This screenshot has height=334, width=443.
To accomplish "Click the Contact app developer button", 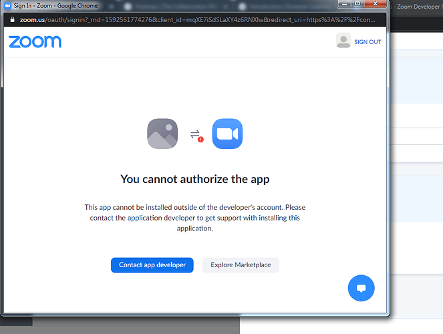I will [152, 265].
